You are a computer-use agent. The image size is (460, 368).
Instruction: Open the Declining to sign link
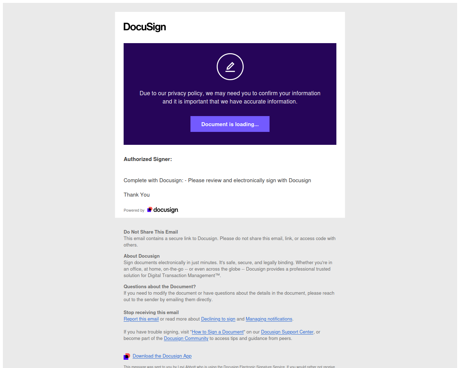pos(218,319)
